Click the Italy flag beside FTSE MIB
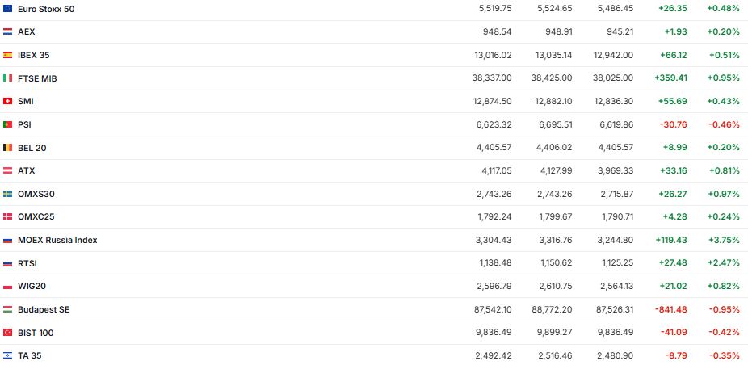The width and height of the screenshot is (748, 365). [7, 78]
